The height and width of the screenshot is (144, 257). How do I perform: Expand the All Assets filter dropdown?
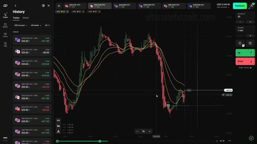36,25
